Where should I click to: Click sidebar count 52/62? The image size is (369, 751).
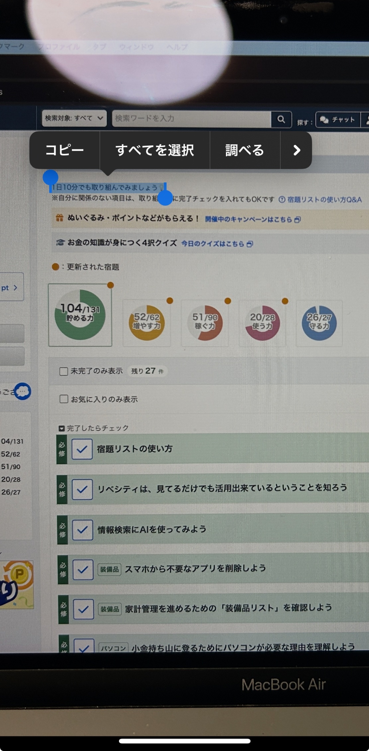[x=11, y=454]
